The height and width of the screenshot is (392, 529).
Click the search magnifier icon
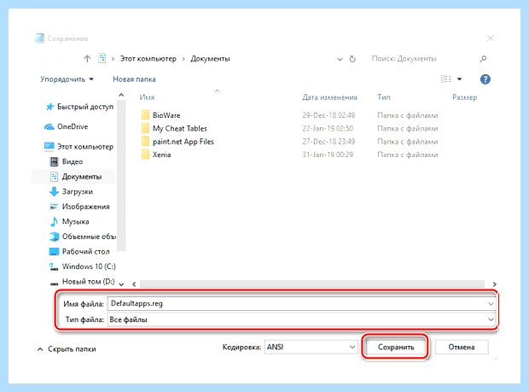[483, 59]
